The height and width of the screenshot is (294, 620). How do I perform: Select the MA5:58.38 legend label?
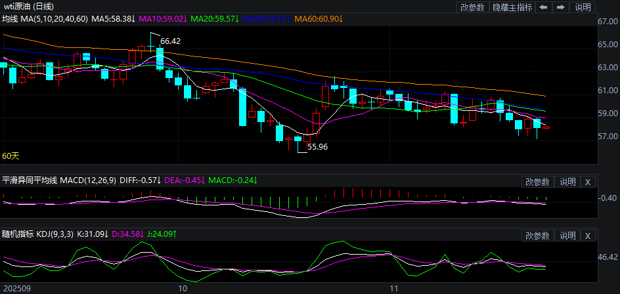click(x=114, y=20)
